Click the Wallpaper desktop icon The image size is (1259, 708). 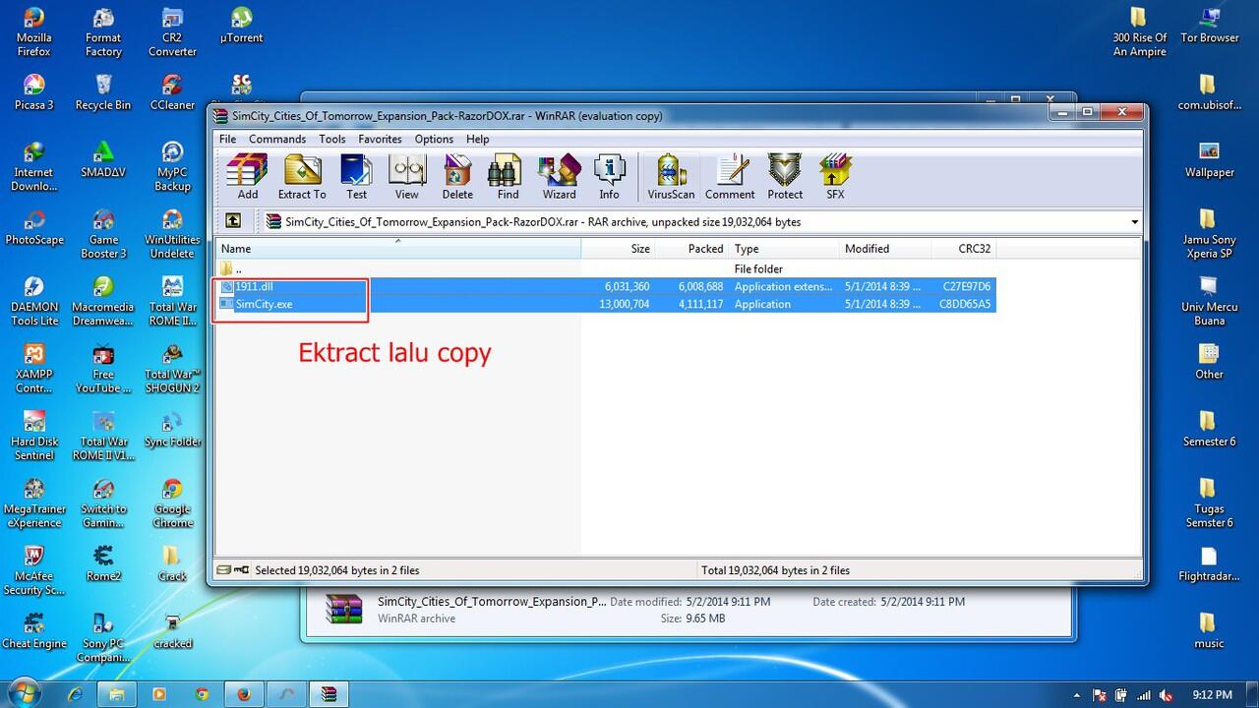coord(1209,160)
